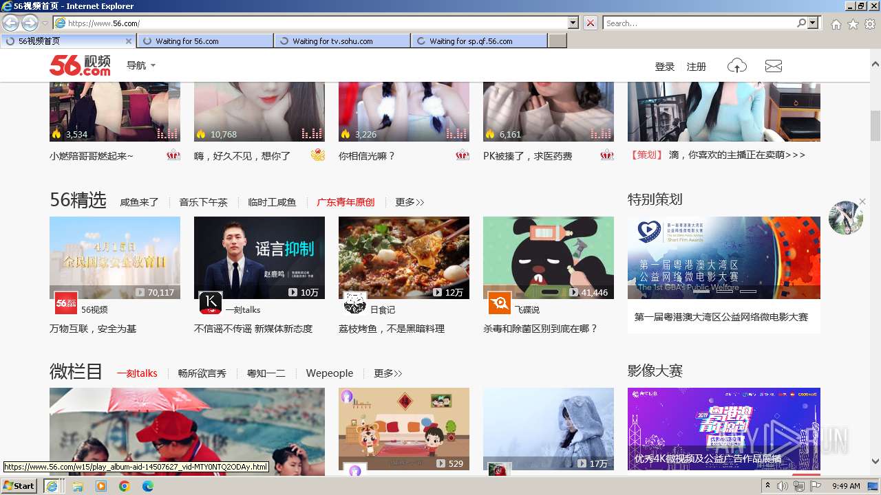Open the 小燃陪哥哥燃起来 live stream title
Screen dimensions: 881x495
[x=92, y=156]
